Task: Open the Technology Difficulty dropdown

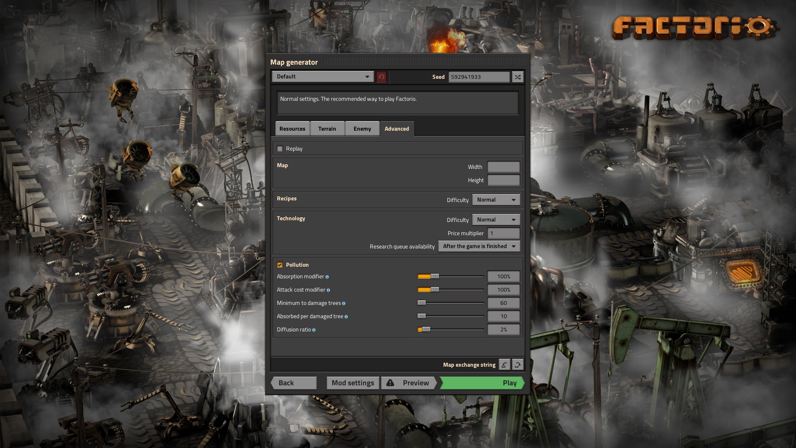Action: (496, 220)
